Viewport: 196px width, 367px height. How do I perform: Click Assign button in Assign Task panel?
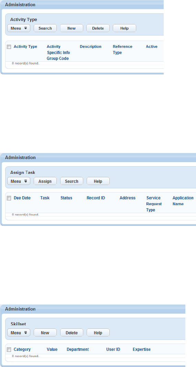tap(45, 181)
